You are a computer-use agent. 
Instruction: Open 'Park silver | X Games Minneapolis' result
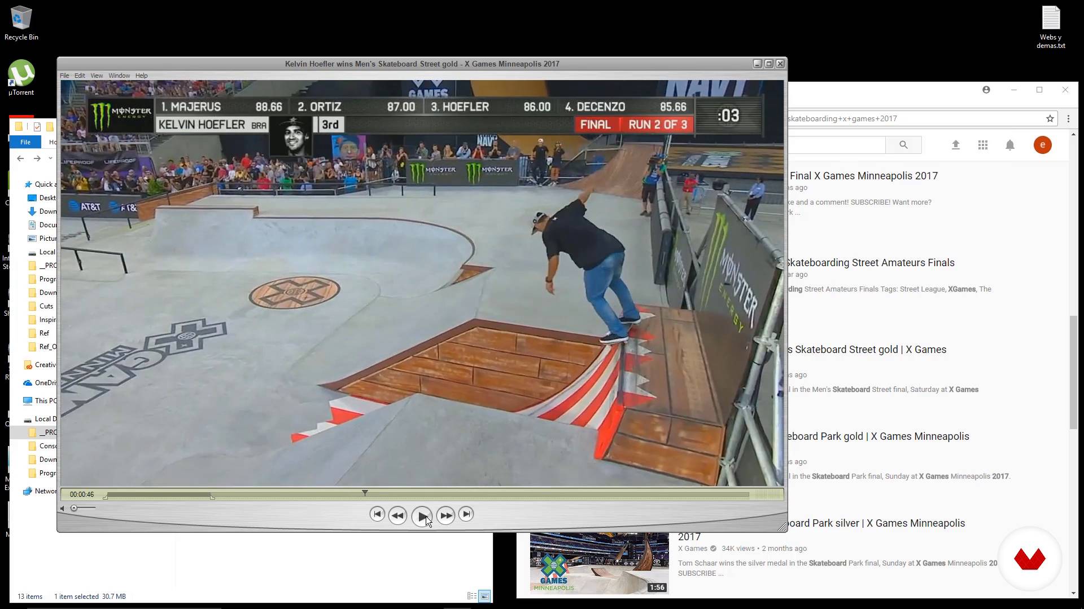click(x=877, y=523)
